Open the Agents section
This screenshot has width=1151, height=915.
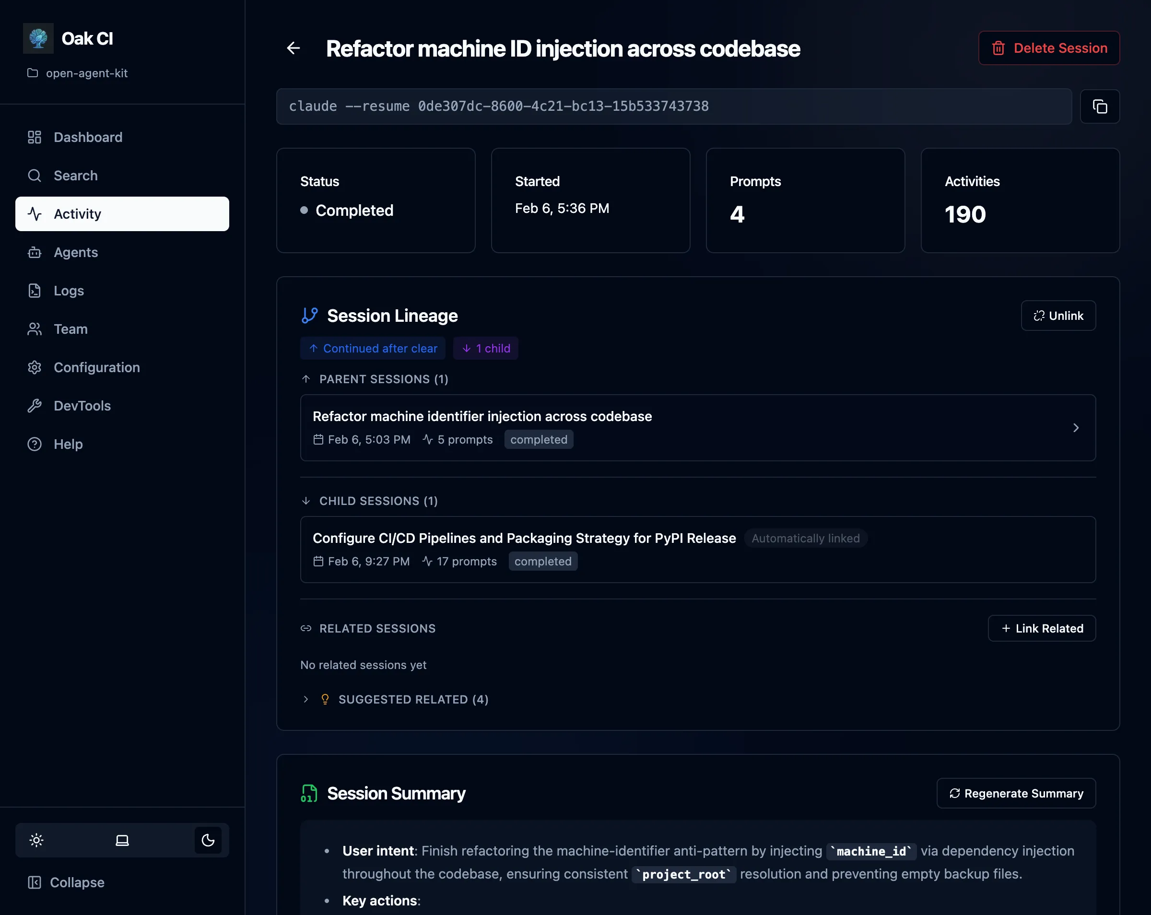click(75, 252)
